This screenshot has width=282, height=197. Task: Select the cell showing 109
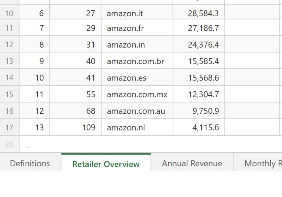click(x=75, y=127)
